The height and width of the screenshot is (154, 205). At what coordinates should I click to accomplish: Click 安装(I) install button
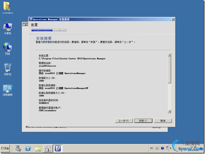tap(143, 121)
